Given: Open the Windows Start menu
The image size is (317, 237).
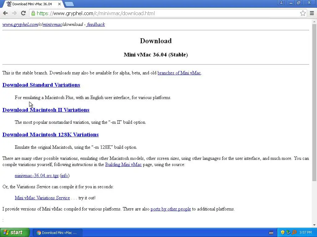Looking at the screenshot, I should (15, 232).
